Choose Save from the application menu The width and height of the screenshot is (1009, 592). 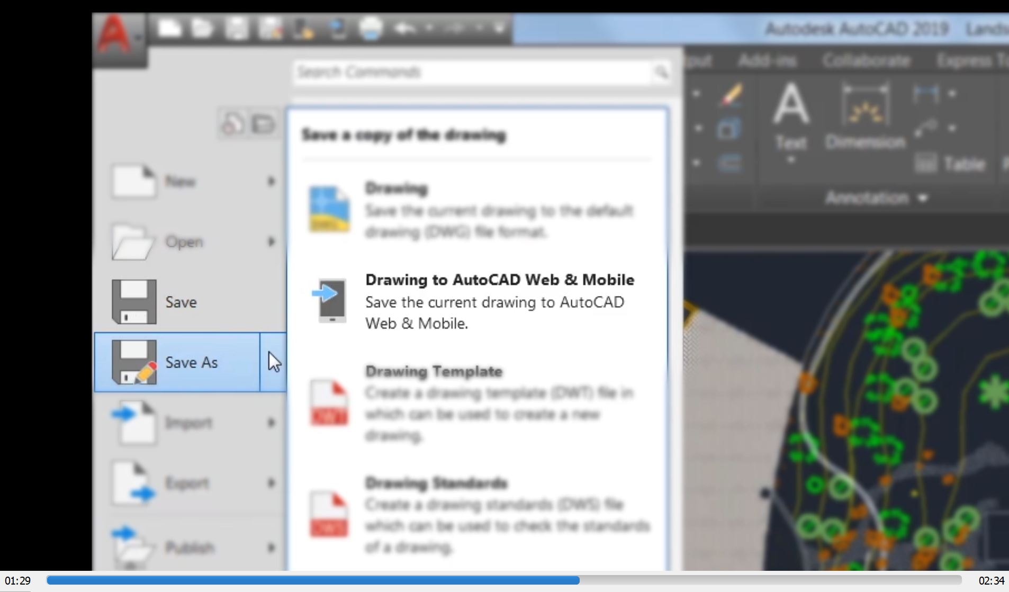pyautogui.click(x=180, y=302)
